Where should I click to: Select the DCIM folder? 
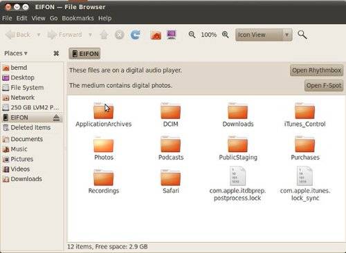click(x=170, y=115)
